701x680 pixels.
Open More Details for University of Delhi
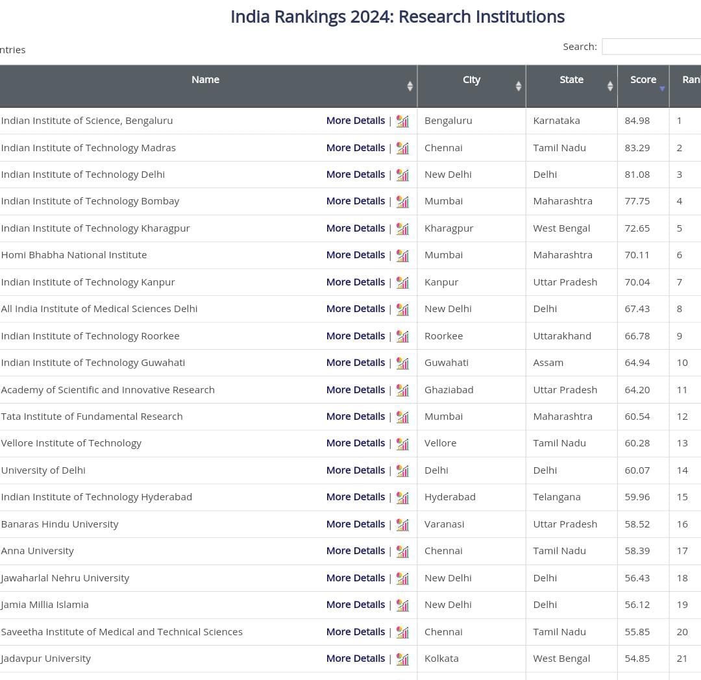coord(356,470)
